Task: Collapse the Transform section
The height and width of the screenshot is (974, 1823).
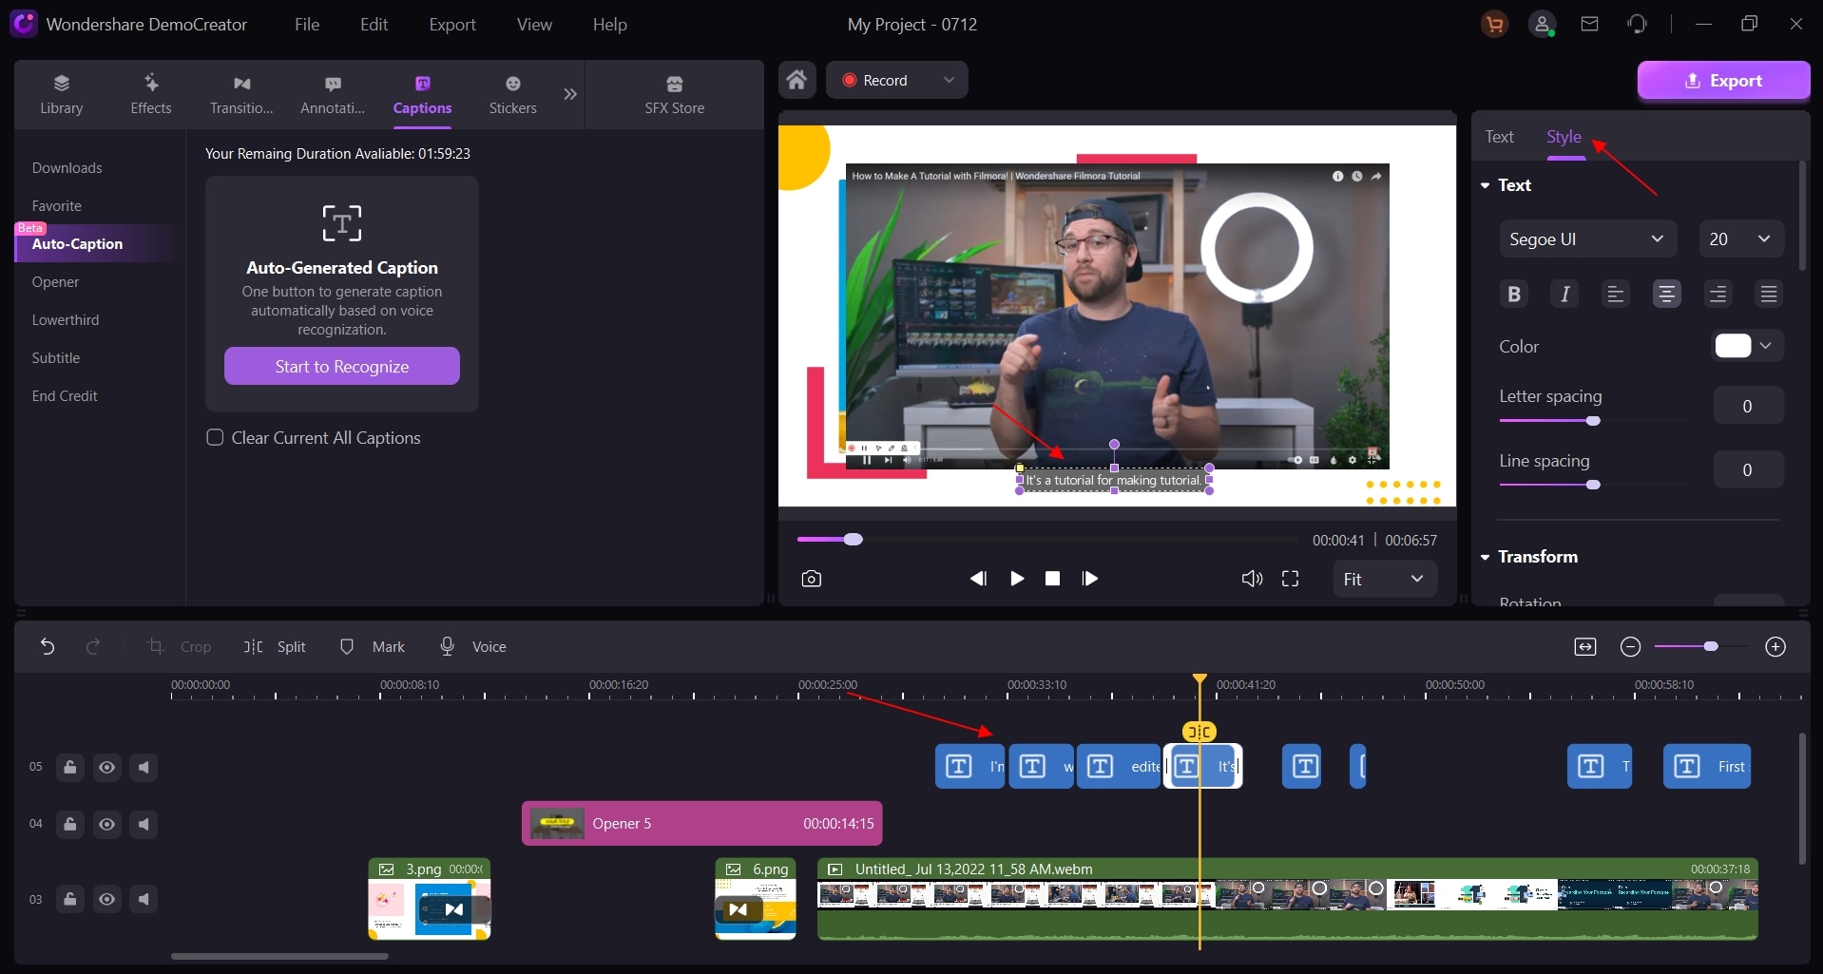Action: tap(1486, 557)
